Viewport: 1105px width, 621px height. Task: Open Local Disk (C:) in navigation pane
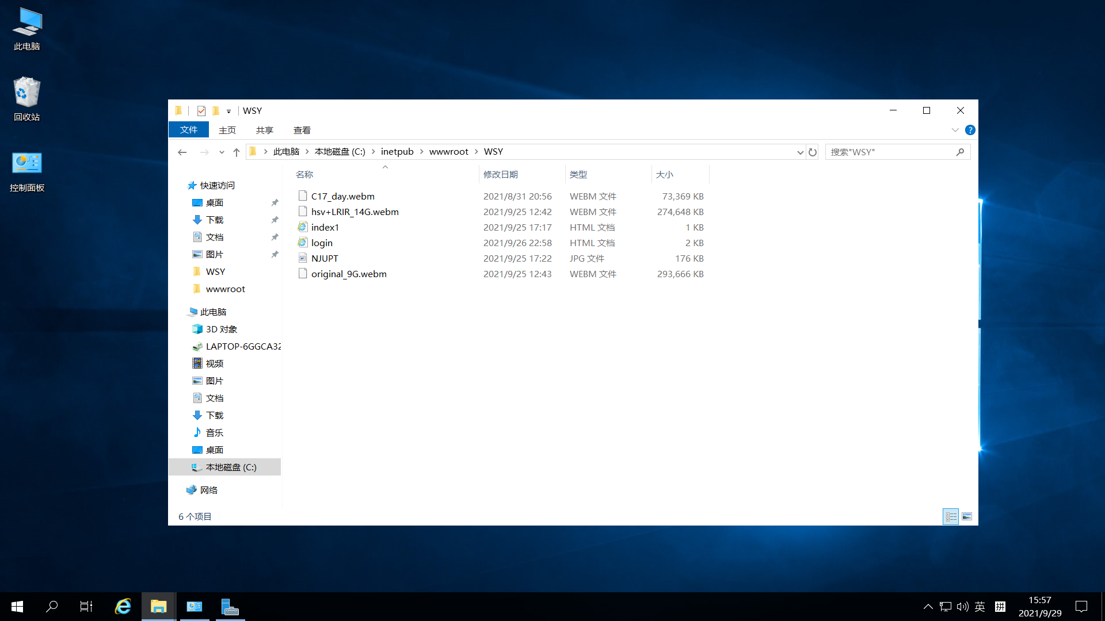pyautogui.click(x=231, y=467)
